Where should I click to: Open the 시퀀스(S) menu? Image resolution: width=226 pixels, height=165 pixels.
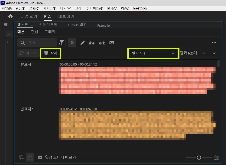[x=50, y=9]
